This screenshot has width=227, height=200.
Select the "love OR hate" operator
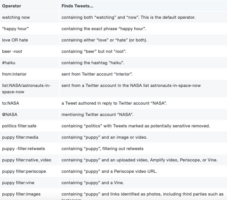tap(15, 40)
